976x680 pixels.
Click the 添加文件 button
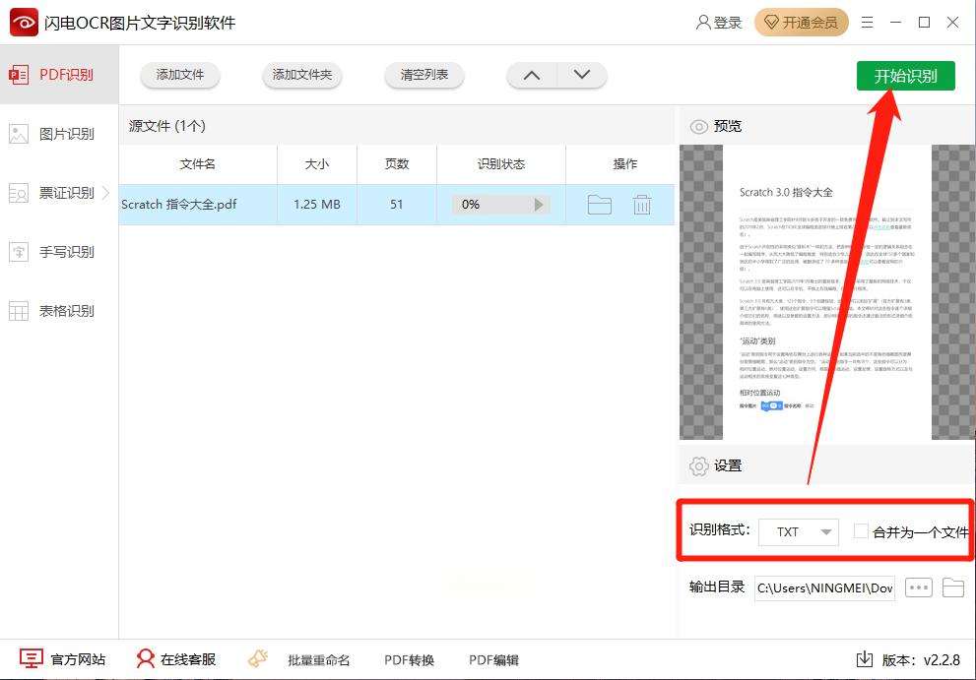tap(180, 75)
